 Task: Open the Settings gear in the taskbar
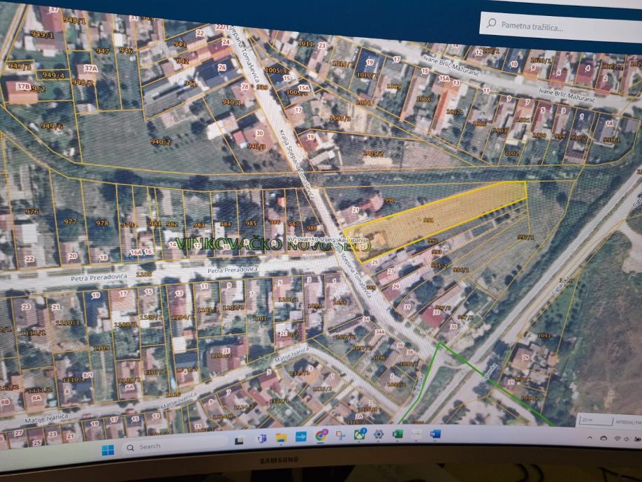[x=379, y=434]
